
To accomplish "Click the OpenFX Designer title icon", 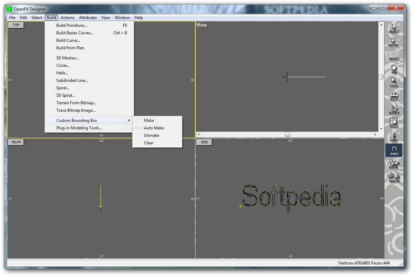I will pyautogui.click(x=9, y=9).
